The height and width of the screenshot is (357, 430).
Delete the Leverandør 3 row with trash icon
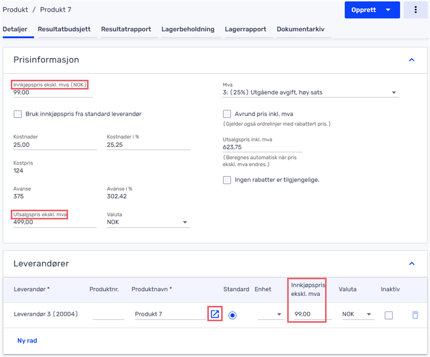pyautogui.click(x=415, y=315)
